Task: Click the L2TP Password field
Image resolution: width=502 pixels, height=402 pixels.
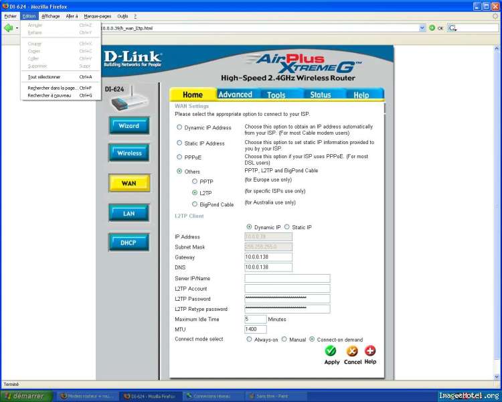Action: pos(287,299)
